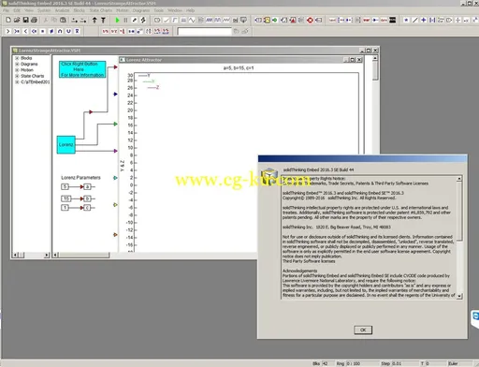Click the red 'var' variable block icon
The height and width of the screenshot is (367, 479).
click(x=367, y=20)
